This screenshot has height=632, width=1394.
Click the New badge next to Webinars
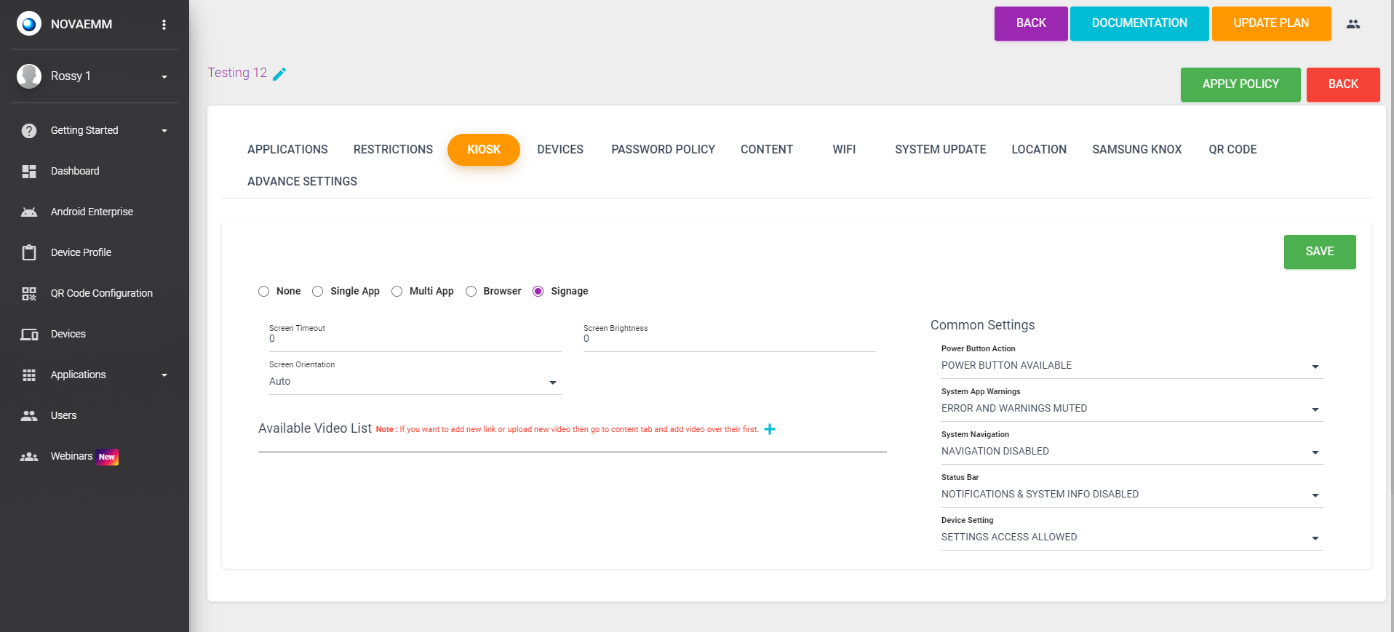(x=107, y=457)
